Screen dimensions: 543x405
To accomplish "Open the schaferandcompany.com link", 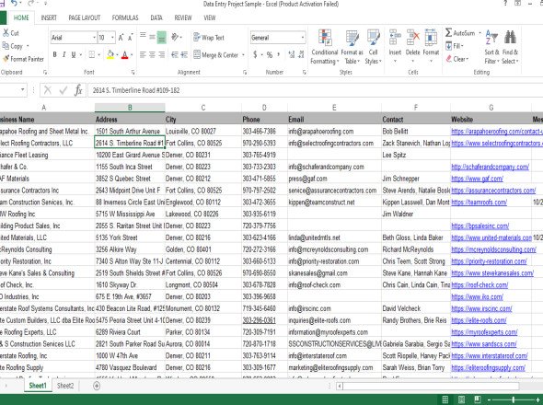I will point(490,167).
